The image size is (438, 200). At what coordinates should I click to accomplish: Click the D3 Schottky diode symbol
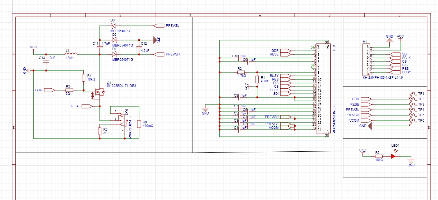pyautogui.click(x=113, y=26)
